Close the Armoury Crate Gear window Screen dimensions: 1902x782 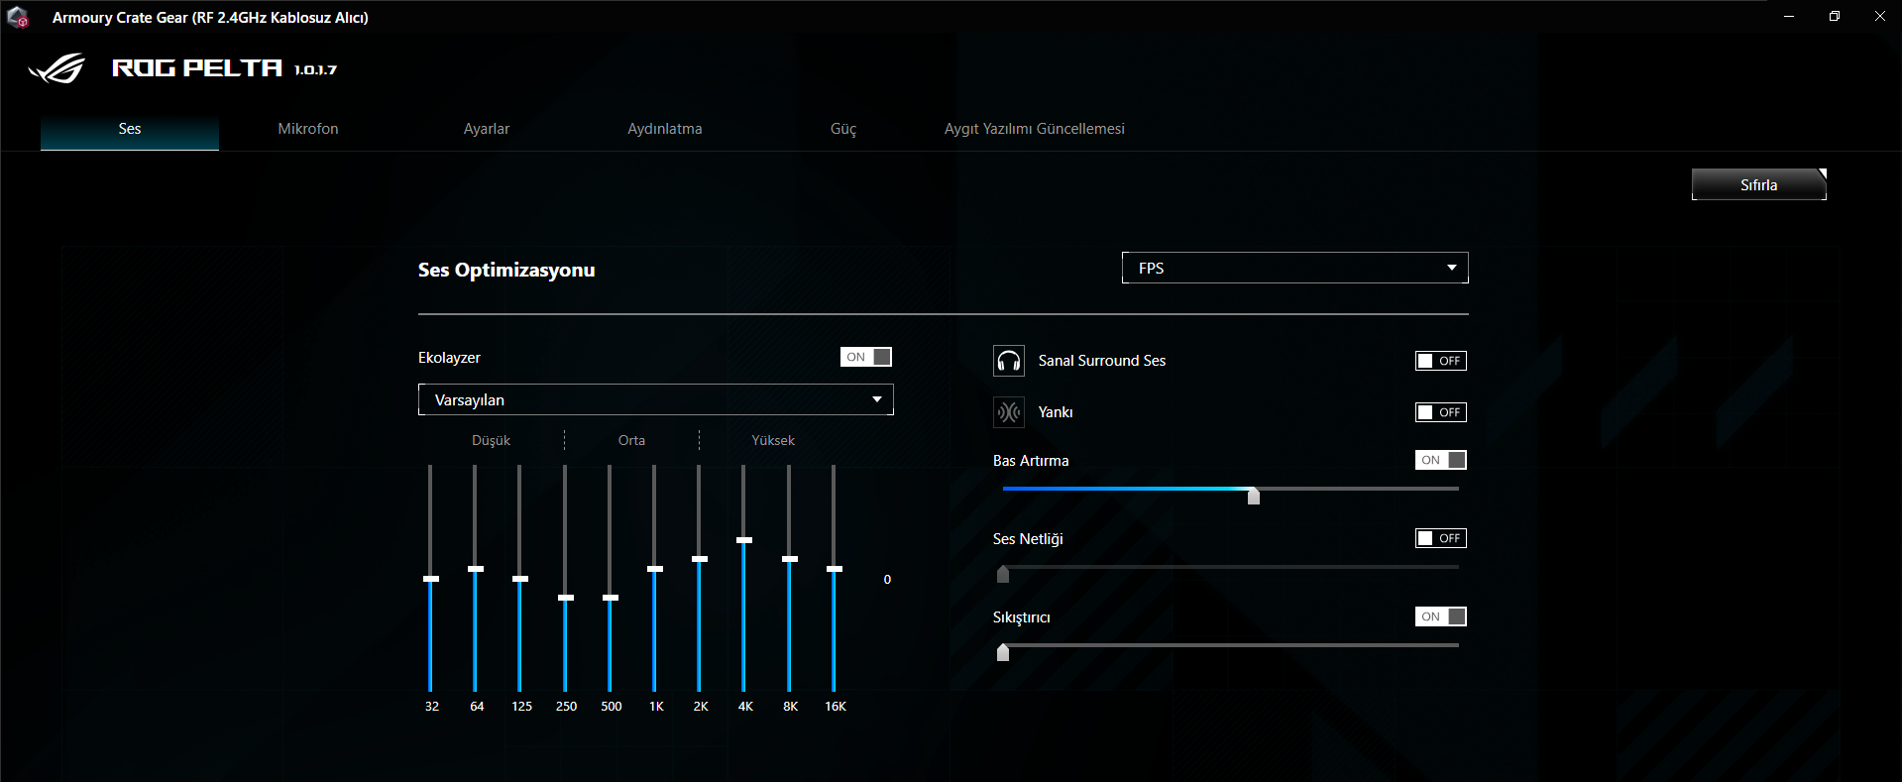tap(1880, 17)
